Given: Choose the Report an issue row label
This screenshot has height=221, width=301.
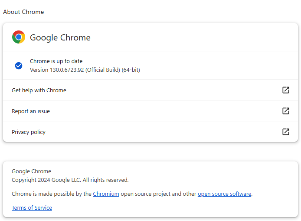Looking at the screenshot, I should click(x=31, y=111).
